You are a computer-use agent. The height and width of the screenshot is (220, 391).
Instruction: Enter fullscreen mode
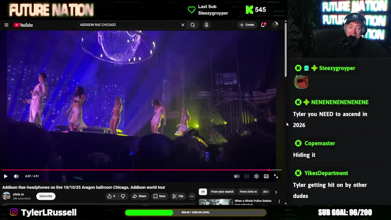(x=276, y=176)
